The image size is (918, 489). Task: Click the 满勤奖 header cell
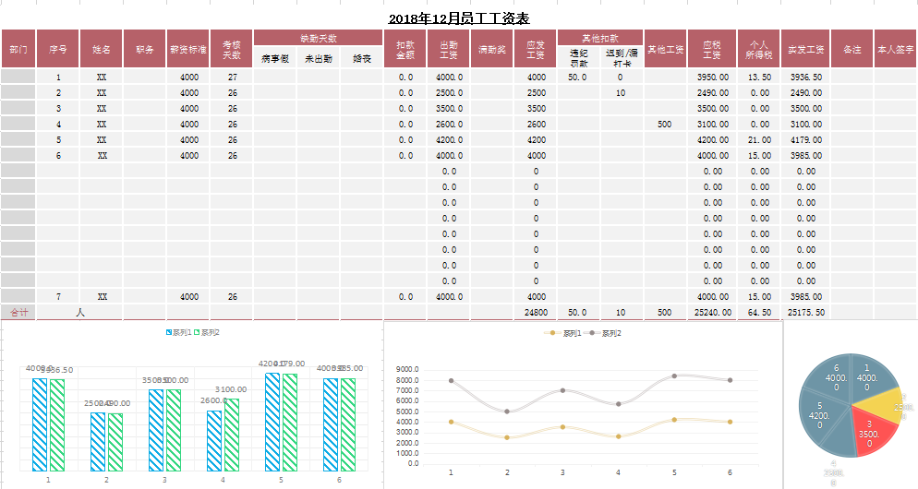(491, 49)
